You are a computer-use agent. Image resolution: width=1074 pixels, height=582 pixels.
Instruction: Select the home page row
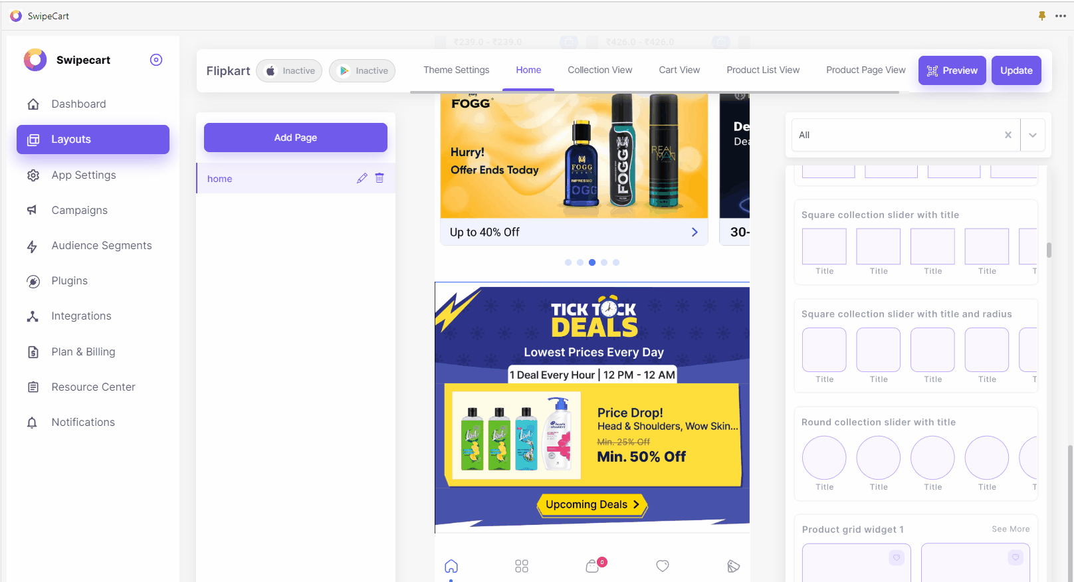(296, 179)
